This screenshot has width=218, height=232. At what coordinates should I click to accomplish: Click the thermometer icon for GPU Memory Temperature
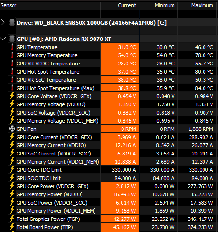12,55
